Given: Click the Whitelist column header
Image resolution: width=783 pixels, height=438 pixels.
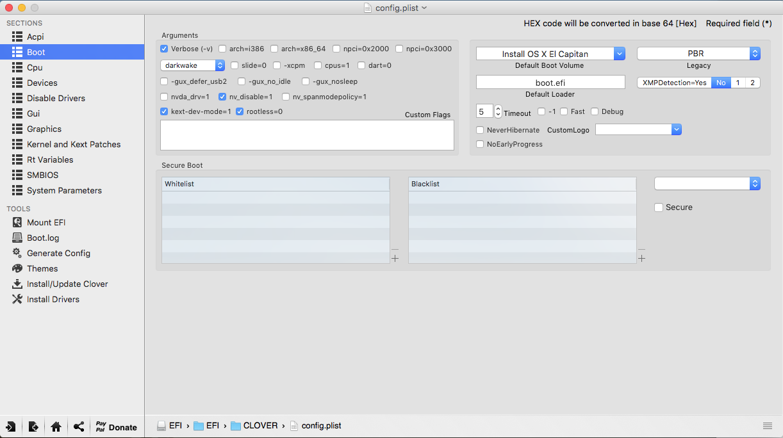Looking at the screenshot, I should (276, 184).
